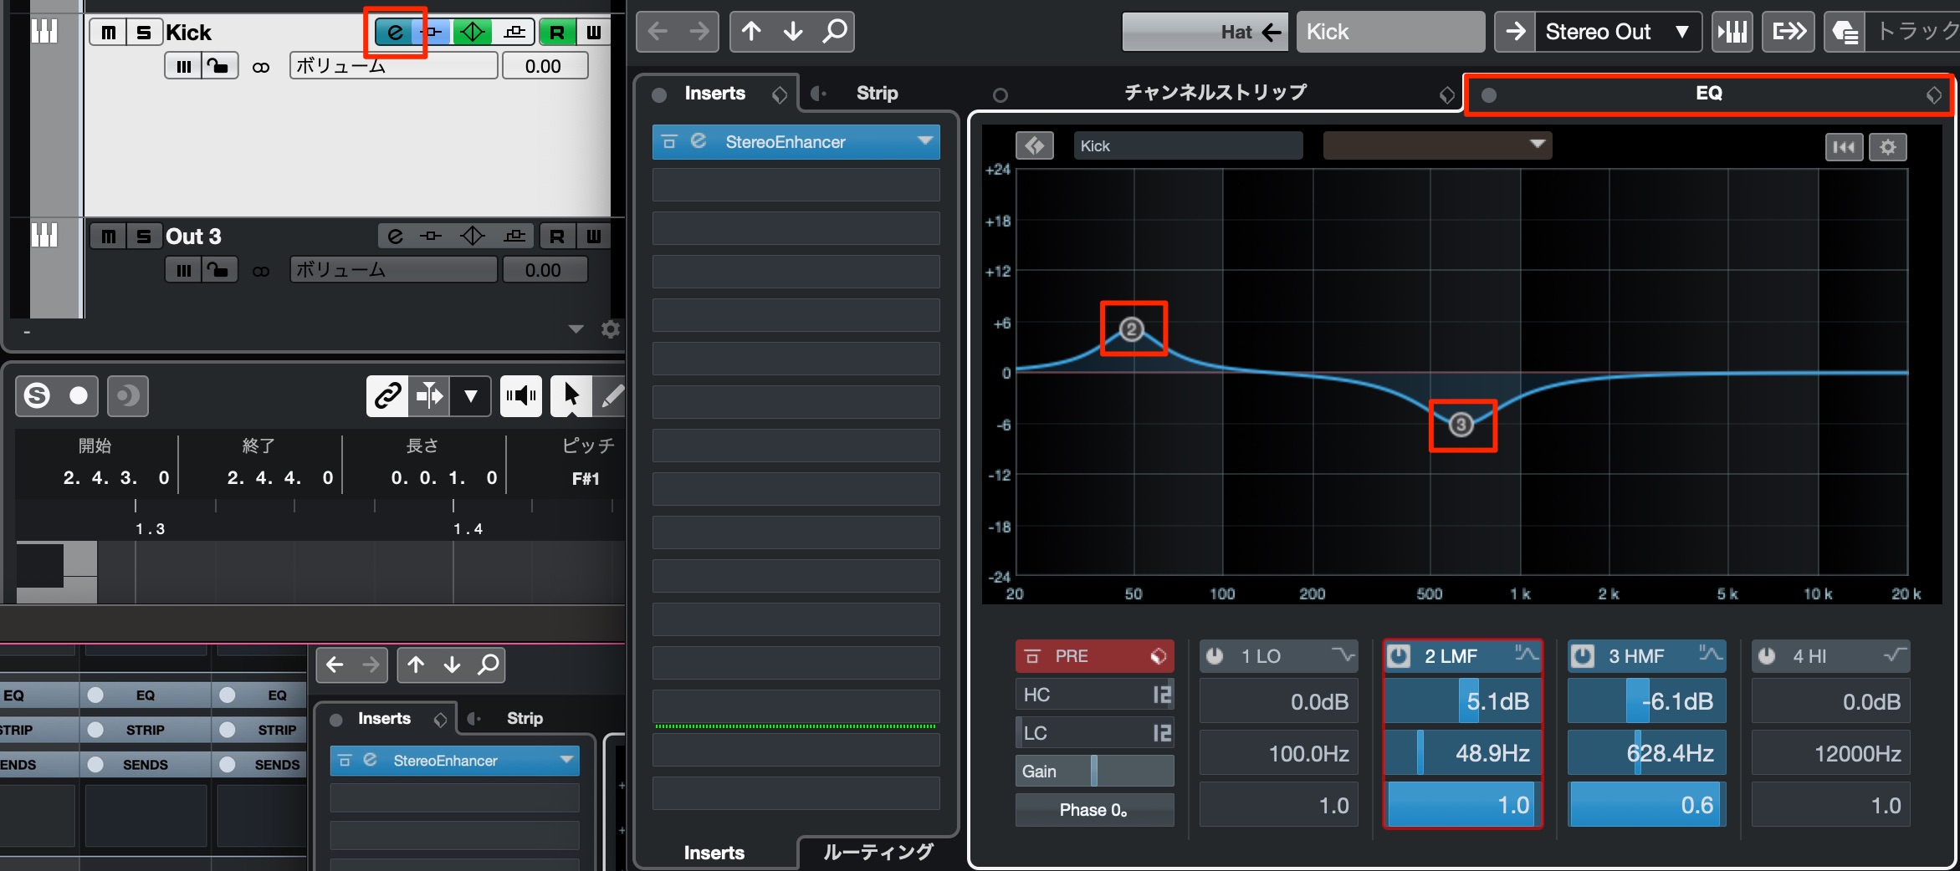The width and height of the screenshot is (1960, 871).
Task: Click the record-in-editor circle button
Action: click(x=79, y=395)
